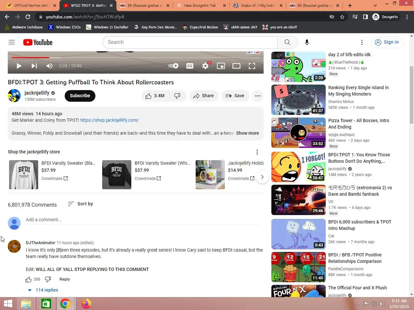414x310 pixels.
Task: Open a new browser tab
Action: (x=350, y=5)
